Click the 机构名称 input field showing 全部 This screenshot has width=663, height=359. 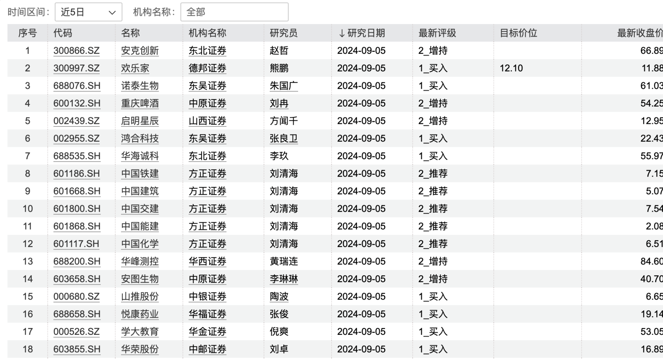234,12
